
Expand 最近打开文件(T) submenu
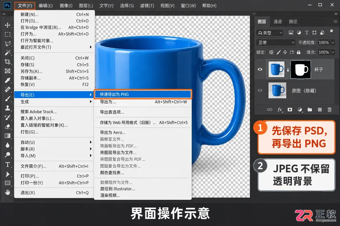(x=54, y=47)
